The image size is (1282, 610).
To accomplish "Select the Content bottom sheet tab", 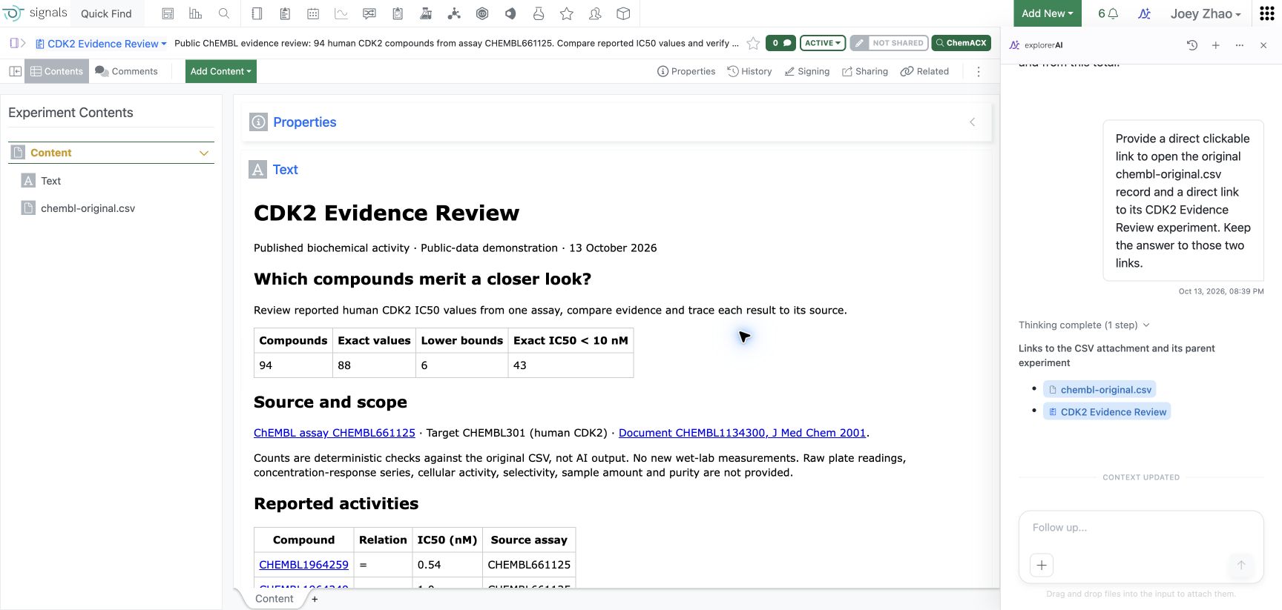I will click(275, 599).
